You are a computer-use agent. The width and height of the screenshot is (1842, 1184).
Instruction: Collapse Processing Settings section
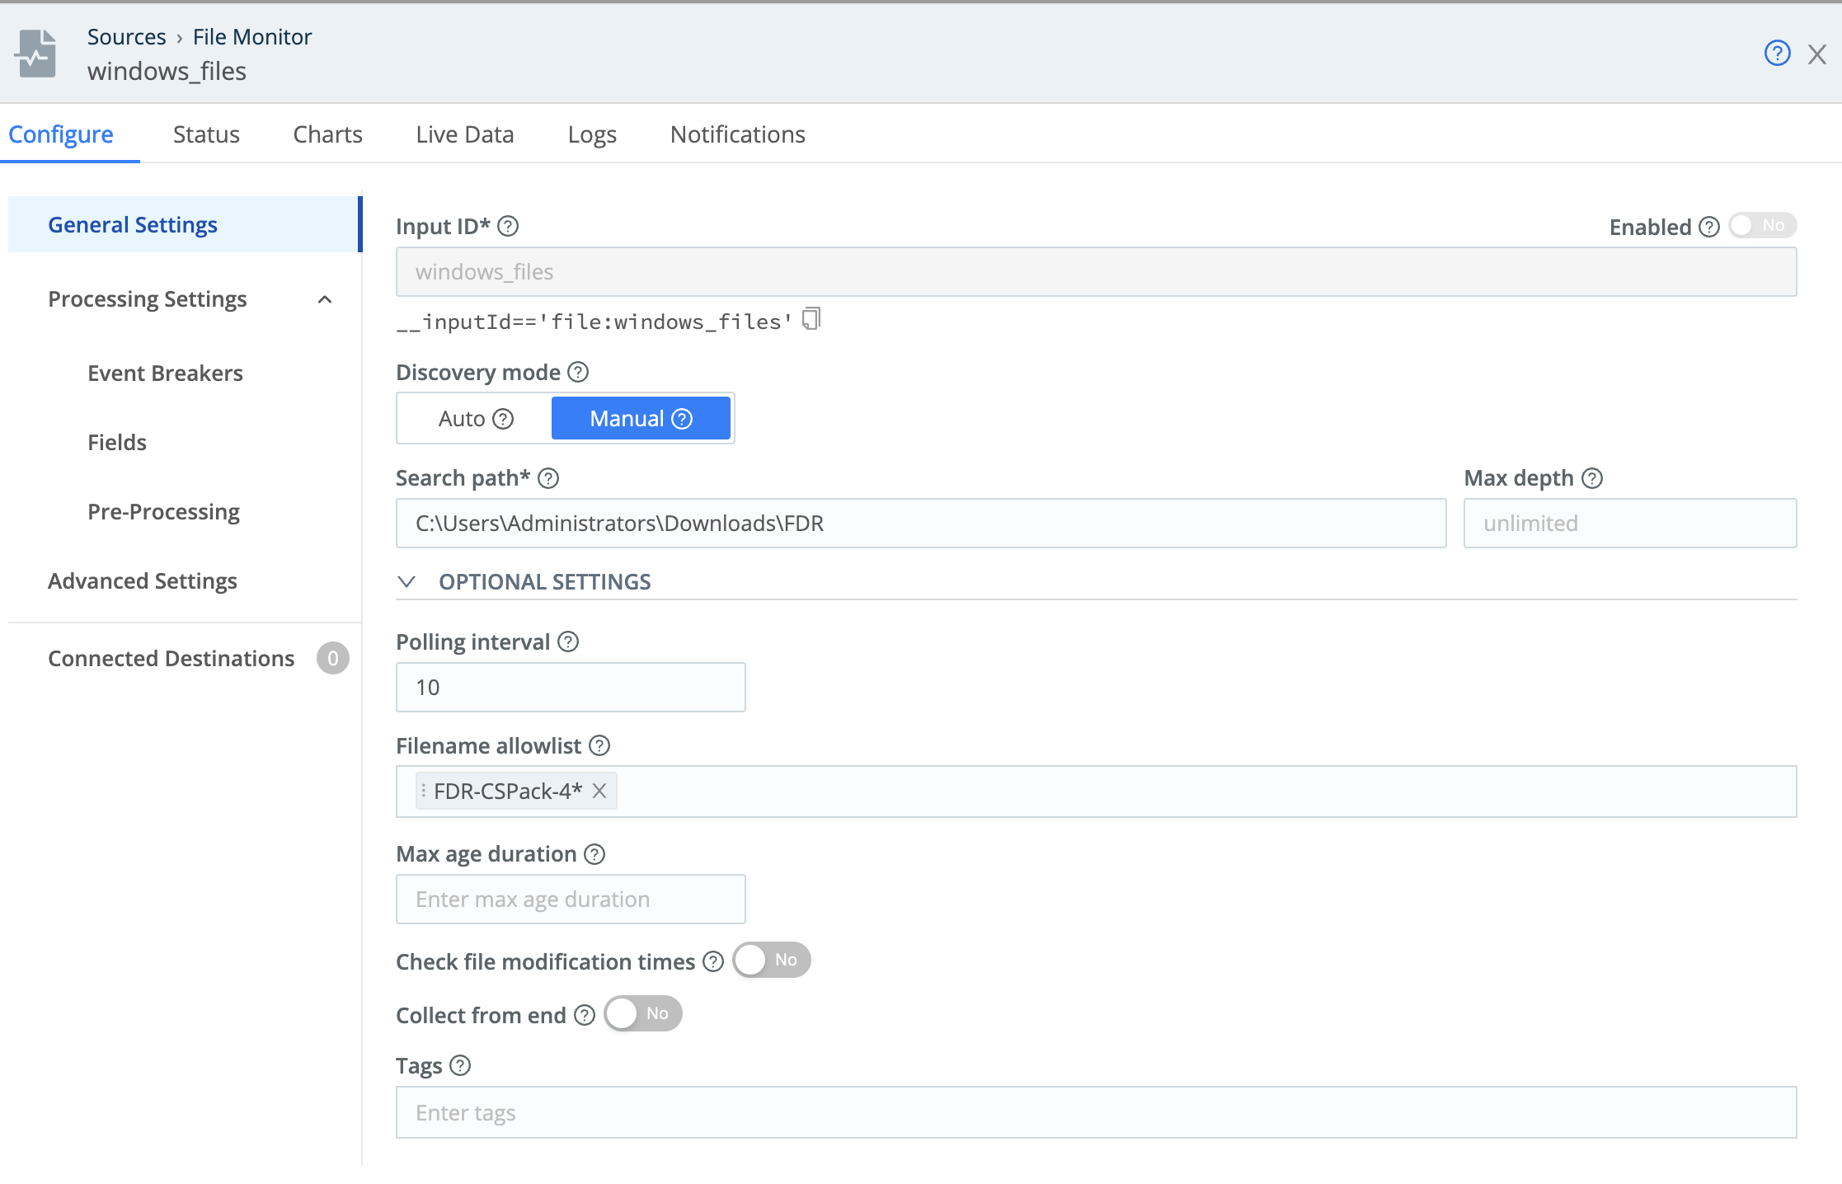point(325,299)
